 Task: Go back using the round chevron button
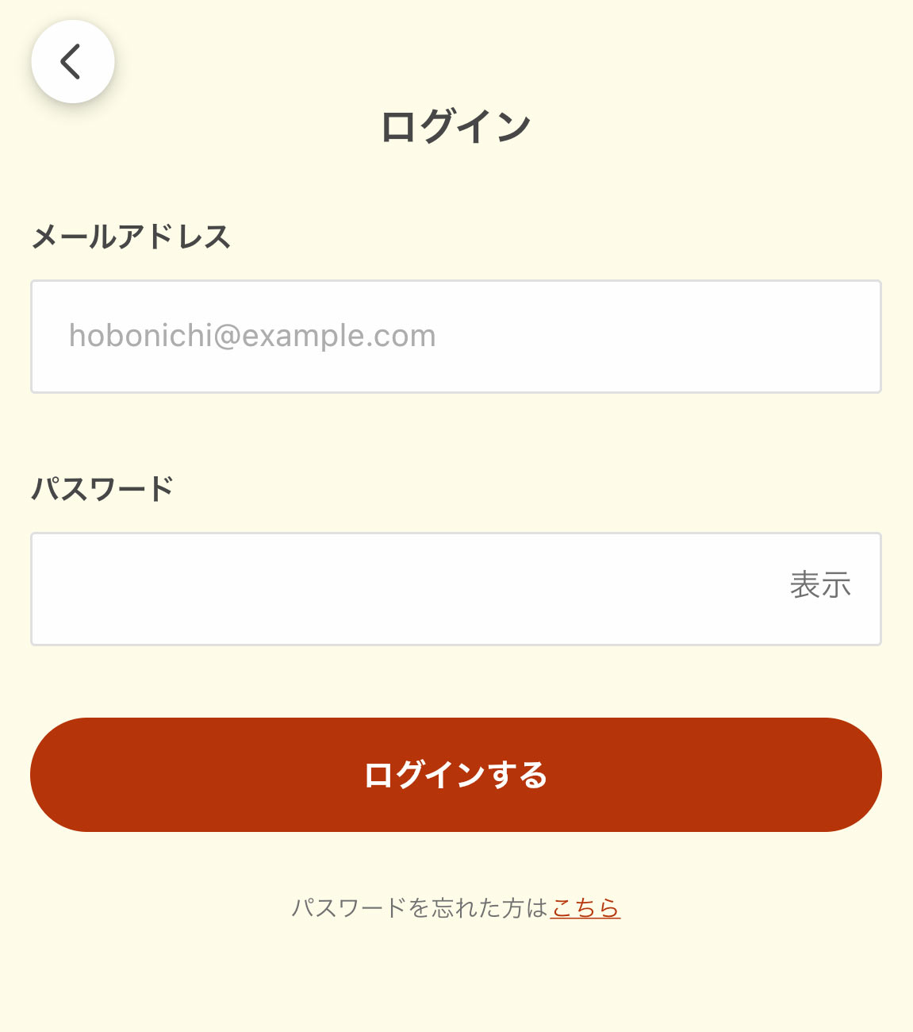click(x=72, y=62)
